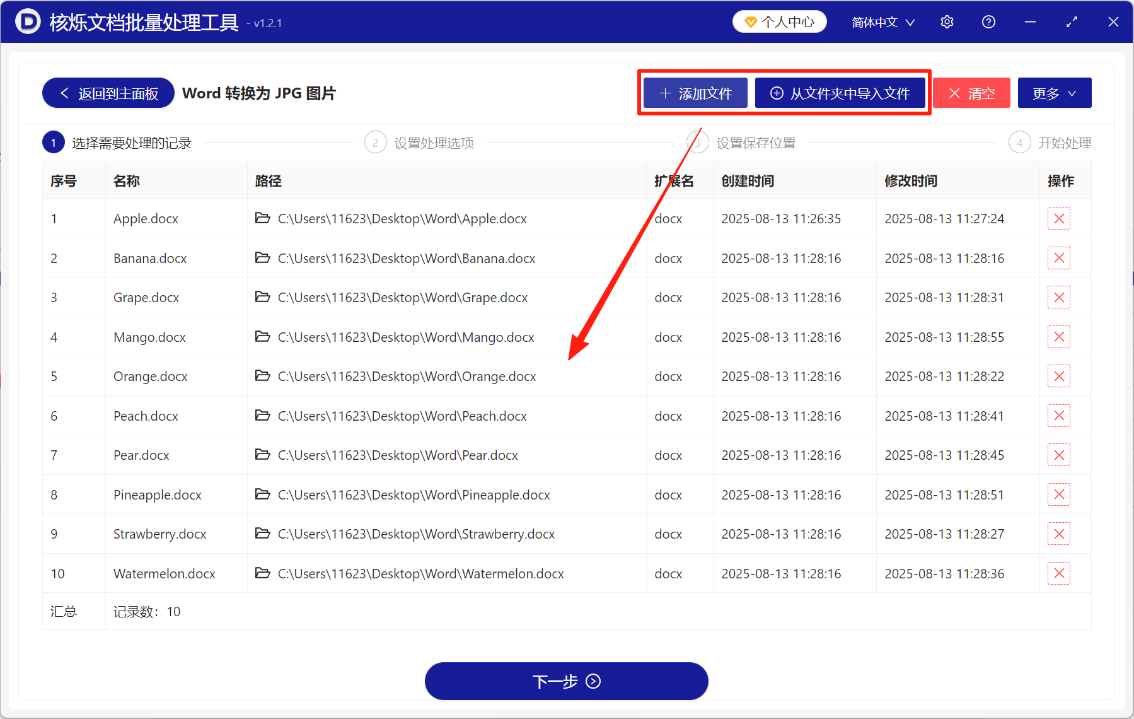Open the help icon next to settings
This screenshot has height=719, width=1134.
988,21
